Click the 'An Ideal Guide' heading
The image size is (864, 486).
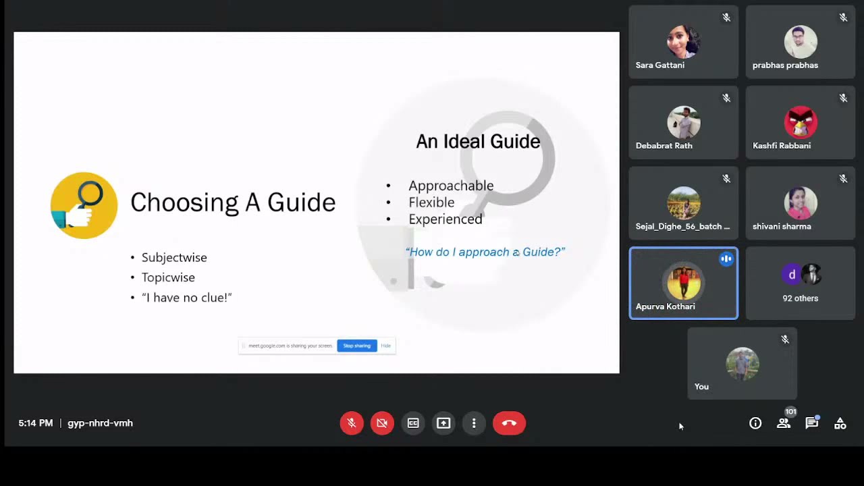[478, 142]
